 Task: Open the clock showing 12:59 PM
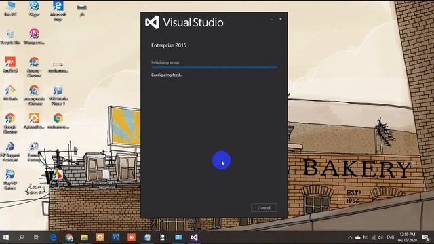[x=408, y=237]
